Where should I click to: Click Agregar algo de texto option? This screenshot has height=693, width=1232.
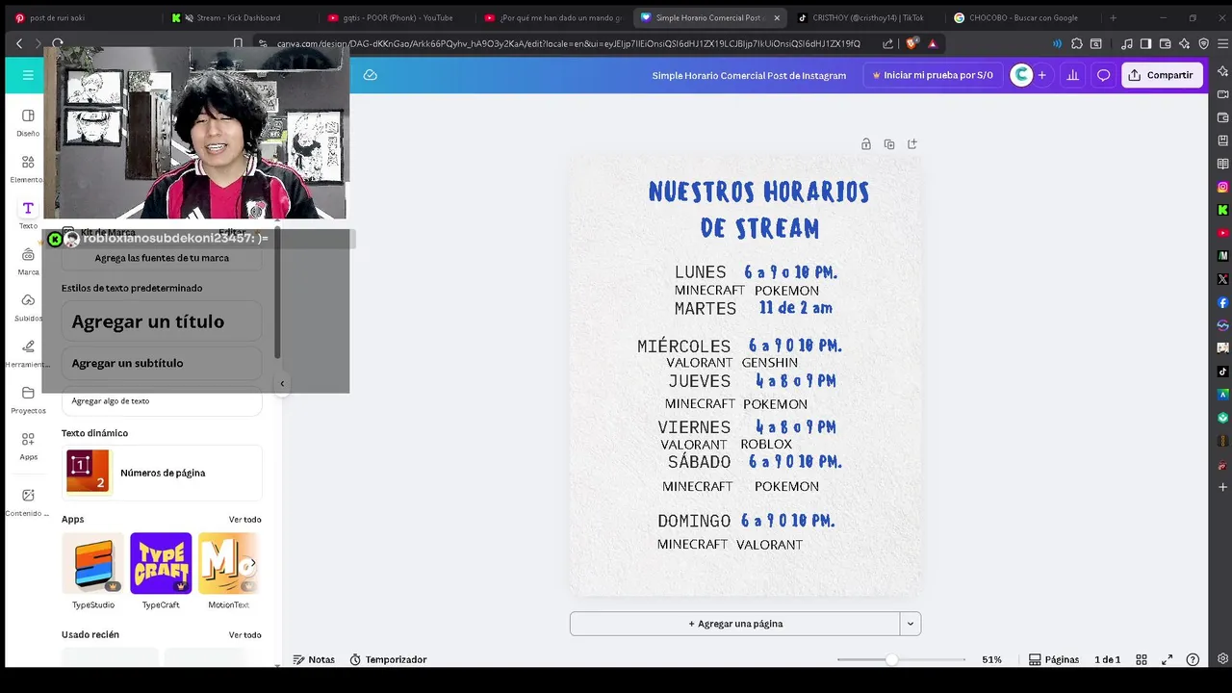162,401
